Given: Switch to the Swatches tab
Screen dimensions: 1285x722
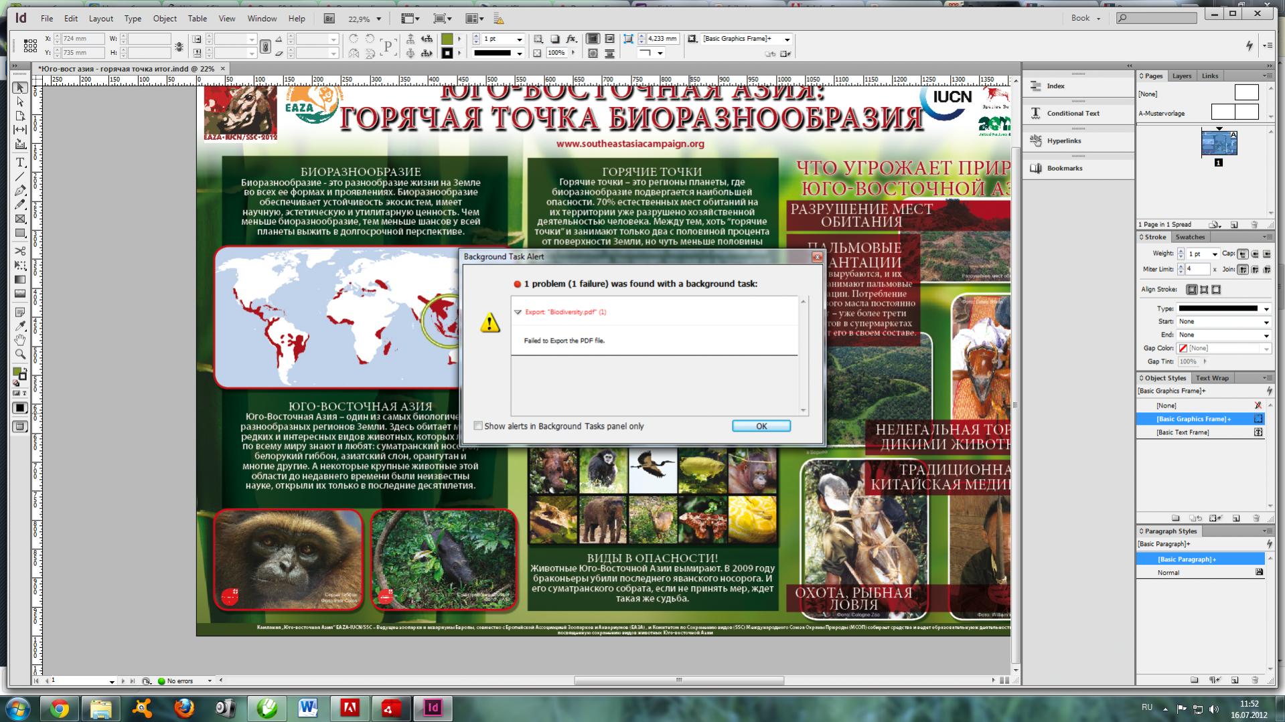Looking at the screenshot, I should 1190,237.
